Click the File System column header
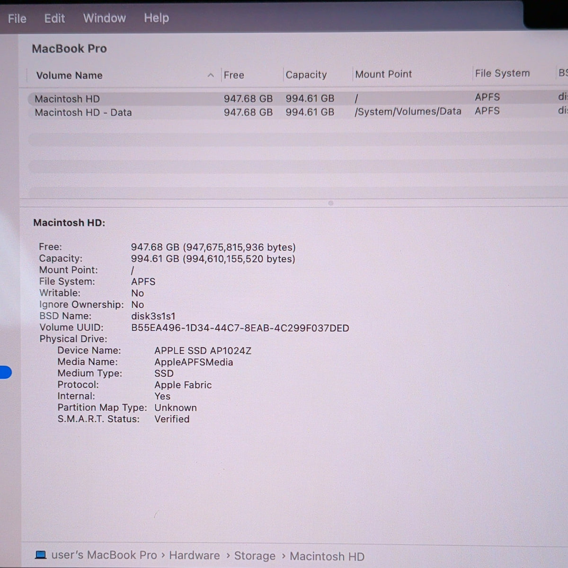Image resolution: width=568 pixels, height=568 pixels. (x=502, y=73)
